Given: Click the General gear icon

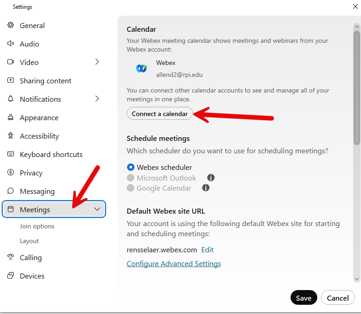Looking at the screenshot, I should coord(11,25).
